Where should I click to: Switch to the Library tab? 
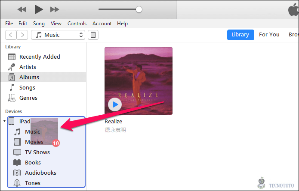pyautogui.click(x=240, y=35)
